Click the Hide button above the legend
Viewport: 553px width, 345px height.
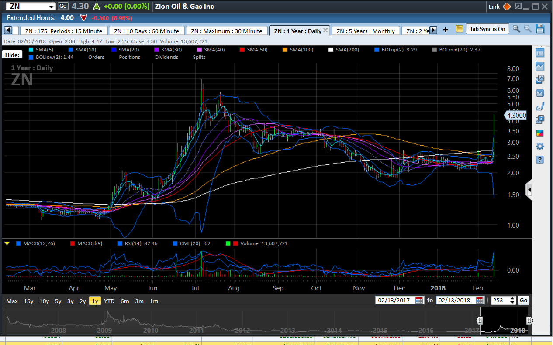[11, 54]
